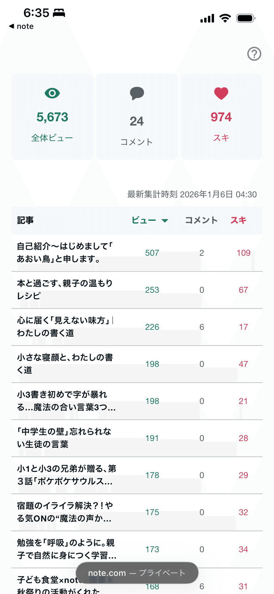The width and height of the screenshot is (274, 594).
Task: Open article 本と過ごす、親子の温もりレシピ
Action: pos(65,290)
